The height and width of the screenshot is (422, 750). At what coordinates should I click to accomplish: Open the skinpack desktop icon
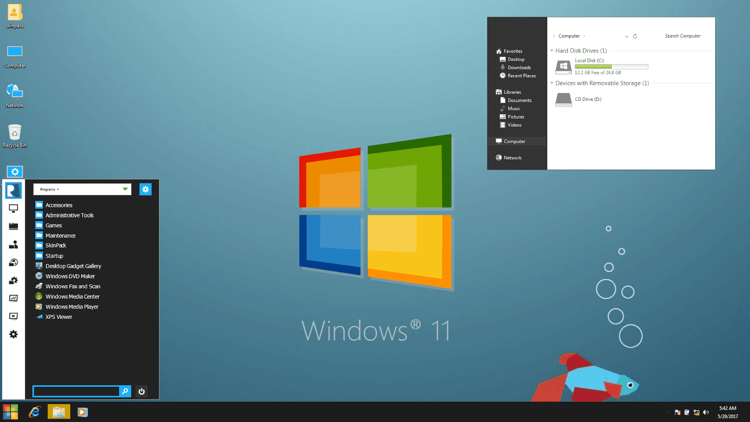click(x=15, y=16)
